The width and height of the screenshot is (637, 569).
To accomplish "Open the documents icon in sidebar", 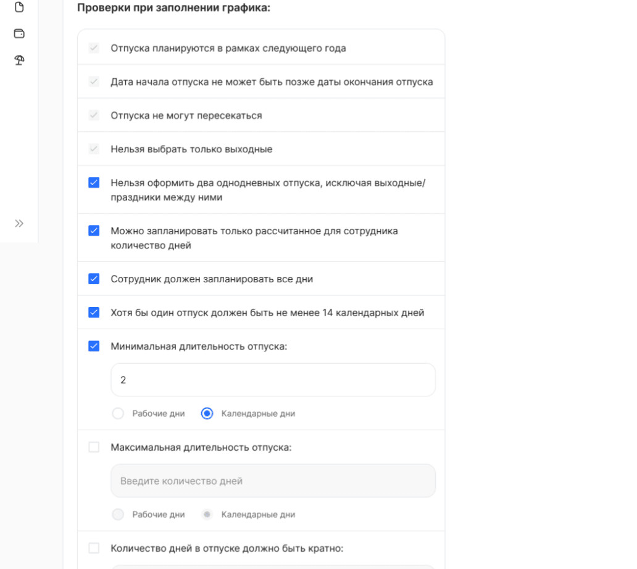I will (19, 7).
